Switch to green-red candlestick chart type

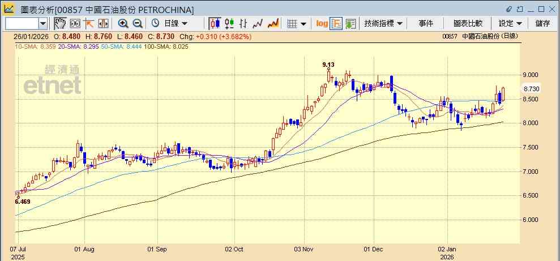coord(229,24)
